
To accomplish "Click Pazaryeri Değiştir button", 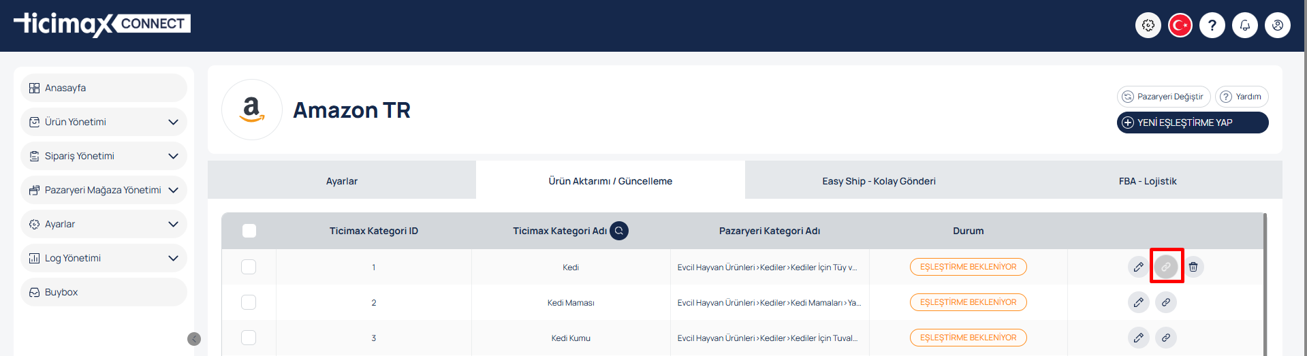I will (1164, 97).
